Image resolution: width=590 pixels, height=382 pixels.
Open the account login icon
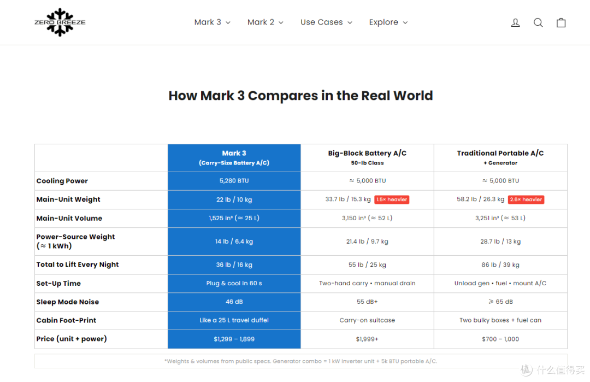(x=515, y=22)
